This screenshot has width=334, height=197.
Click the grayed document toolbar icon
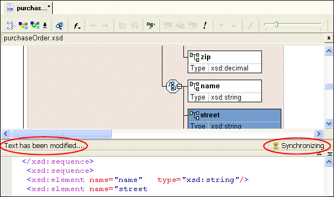[x=122, y=26]
